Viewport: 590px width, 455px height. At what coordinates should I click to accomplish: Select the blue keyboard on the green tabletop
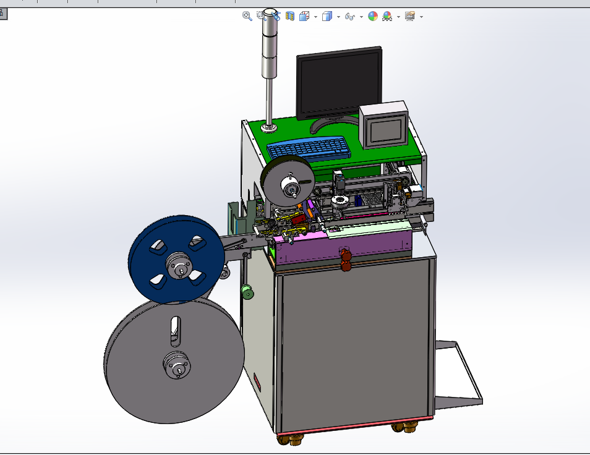tap(309, 148)
